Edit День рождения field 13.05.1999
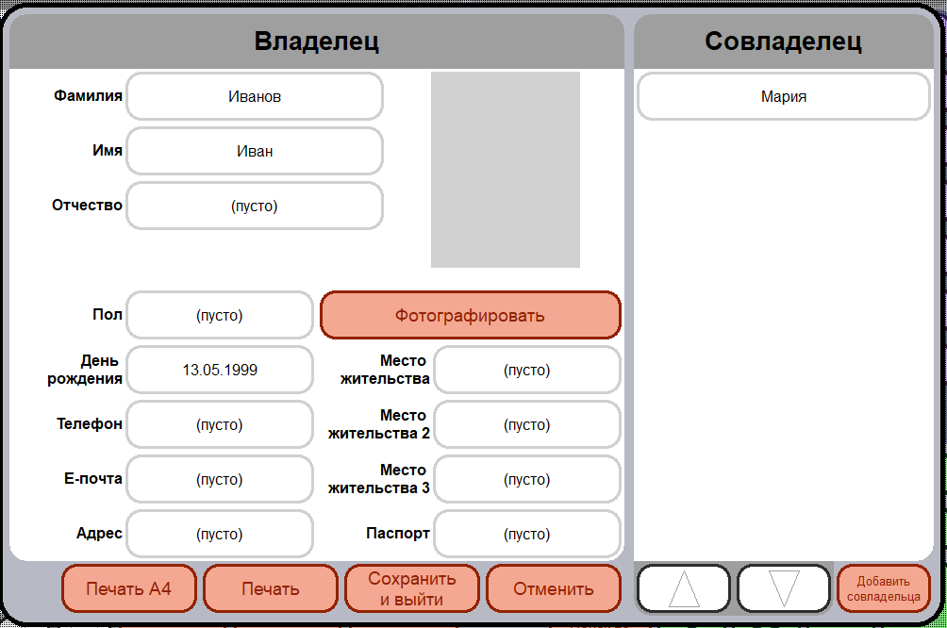 tap(219, 370)
